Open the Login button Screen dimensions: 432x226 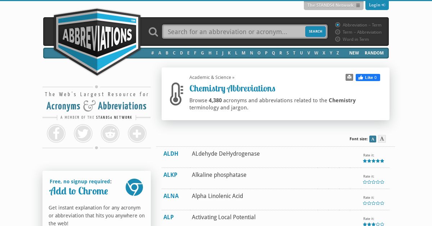(x=377, y=5)
